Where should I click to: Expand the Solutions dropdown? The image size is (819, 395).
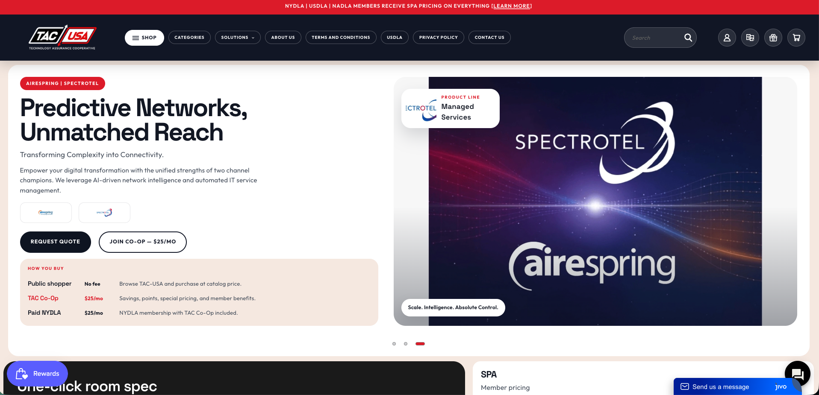pos(238,38)
